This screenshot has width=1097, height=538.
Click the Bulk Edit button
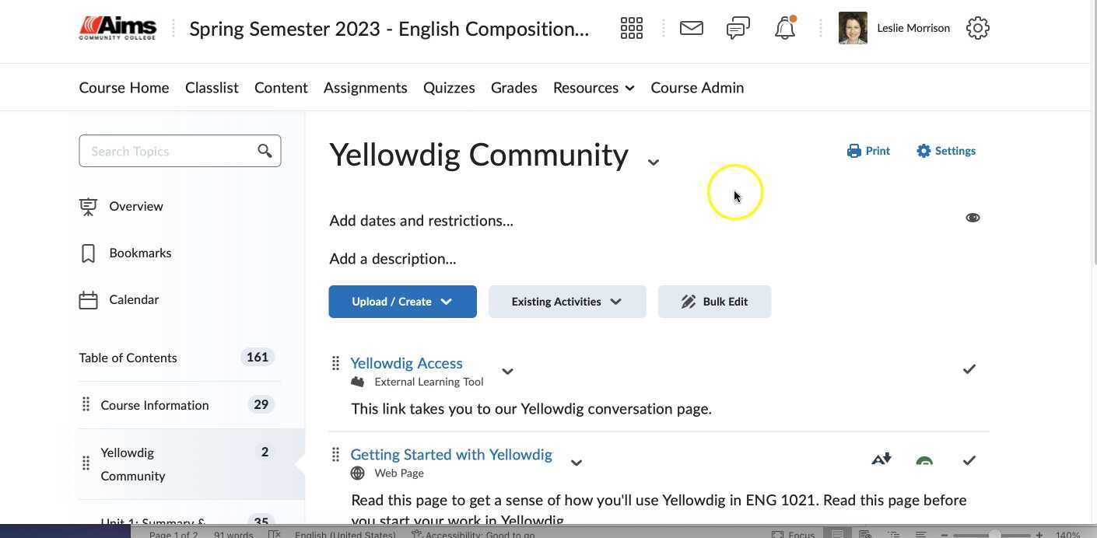714,301
